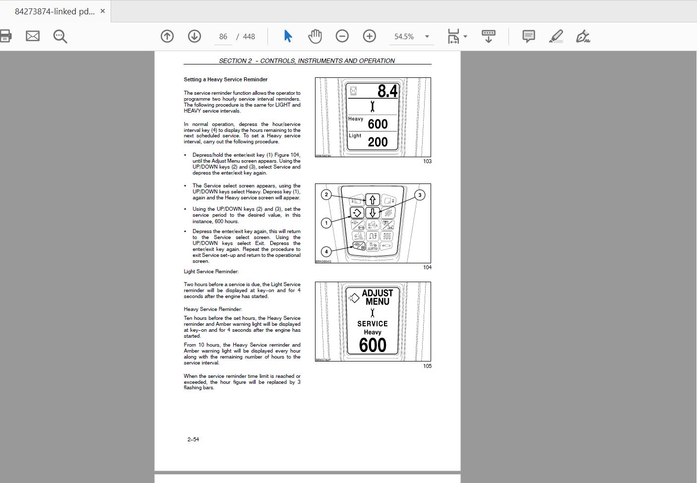
Task: Select the arrow selection tool
Action: pyautogui.click(x=288, y=36)
